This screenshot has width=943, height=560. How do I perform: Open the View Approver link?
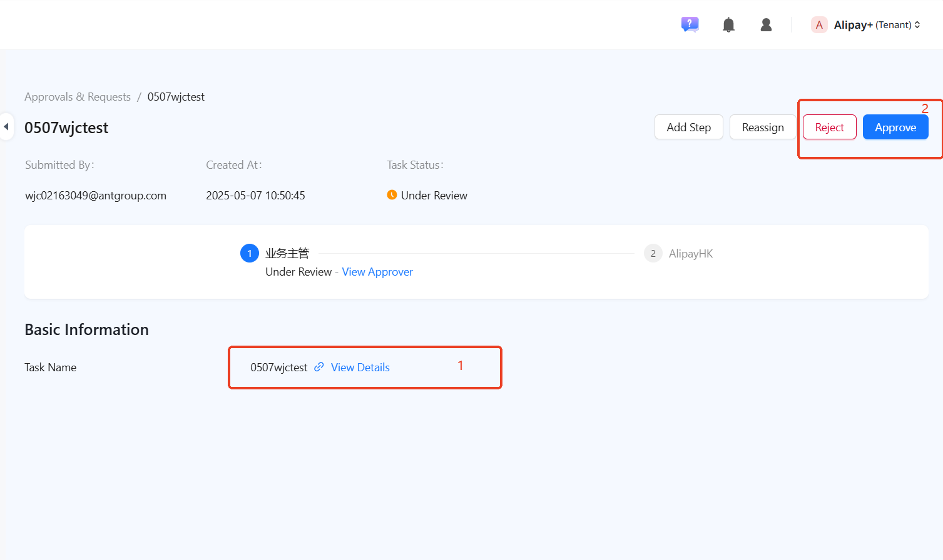(x=377, y=272)
